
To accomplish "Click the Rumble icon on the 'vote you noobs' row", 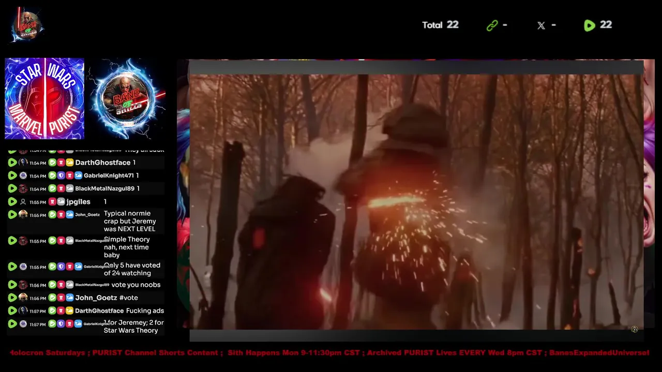I will [12, 285].
